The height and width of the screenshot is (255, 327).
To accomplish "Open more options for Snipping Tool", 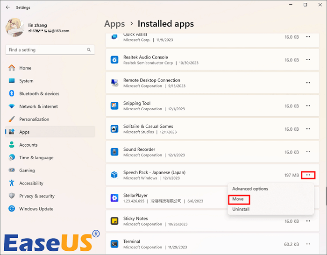I will click(308, 106).
